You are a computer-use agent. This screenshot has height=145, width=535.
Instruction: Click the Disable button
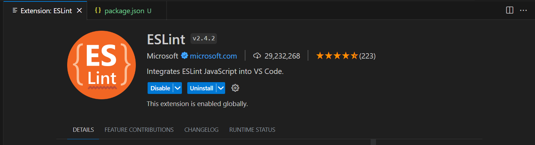160,88
